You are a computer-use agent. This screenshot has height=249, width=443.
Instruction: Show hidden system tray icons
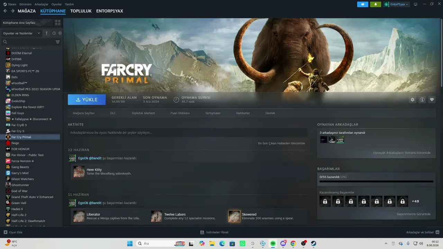pos(386,243)
